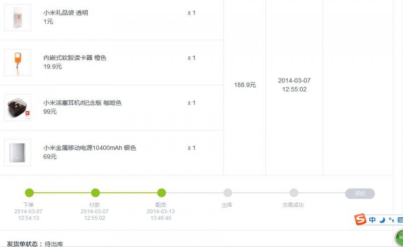Open the 活塞耳机 earphone product thumbnail

18,108
